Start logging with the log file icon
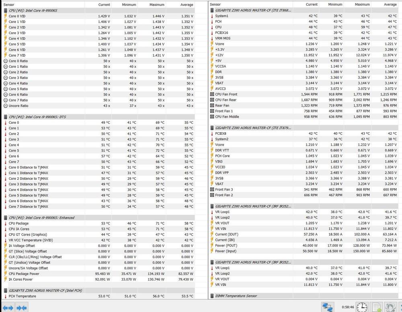 pos(376,308)
